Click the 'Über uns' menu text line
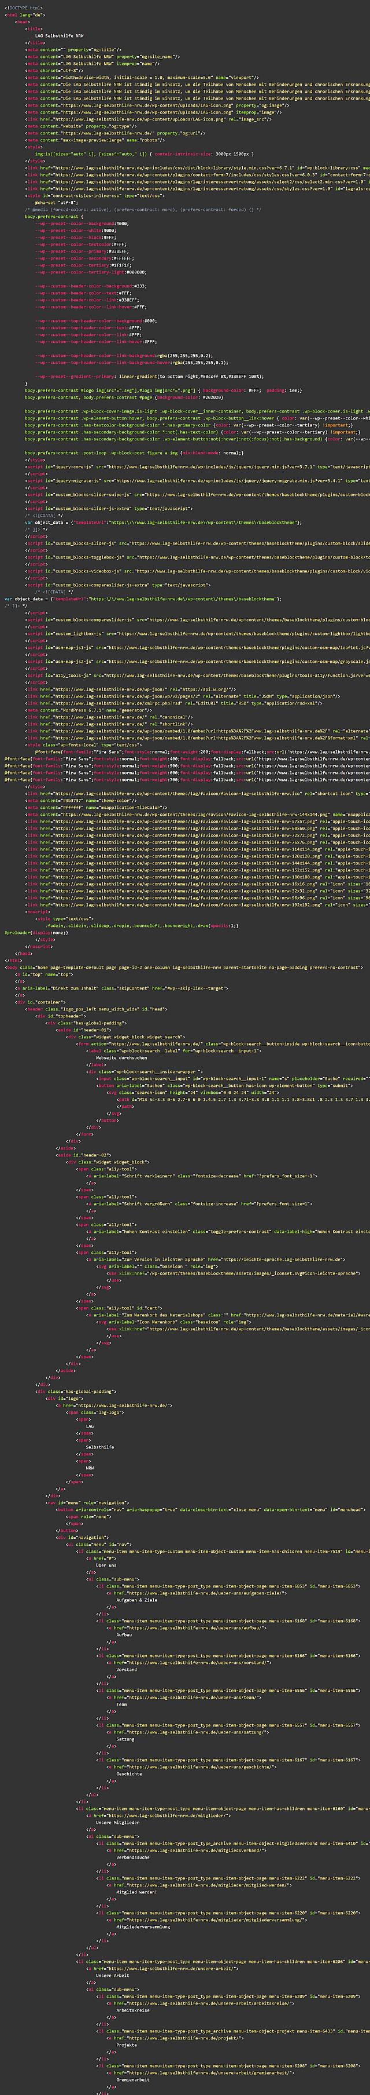 tap(105, 1564)
